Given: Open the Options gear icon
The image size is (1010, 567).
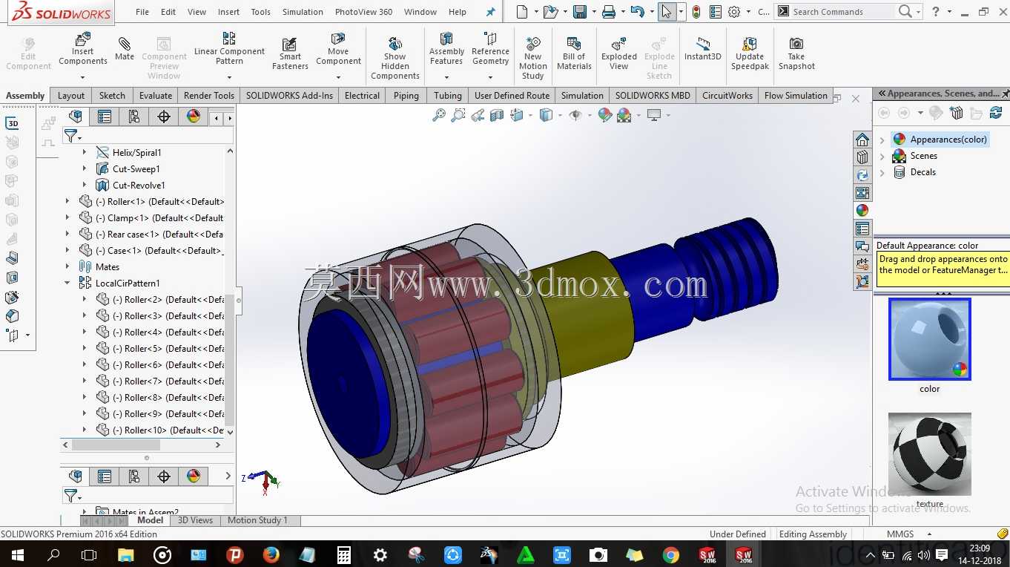Looking at the screenshot, I should (734, 12).
